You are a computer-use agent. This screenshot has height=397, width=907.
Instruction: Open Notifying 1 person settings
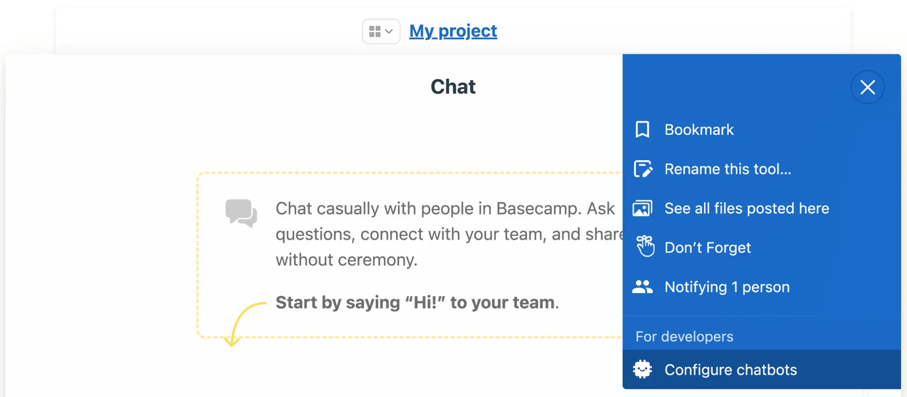pos(727,287)
